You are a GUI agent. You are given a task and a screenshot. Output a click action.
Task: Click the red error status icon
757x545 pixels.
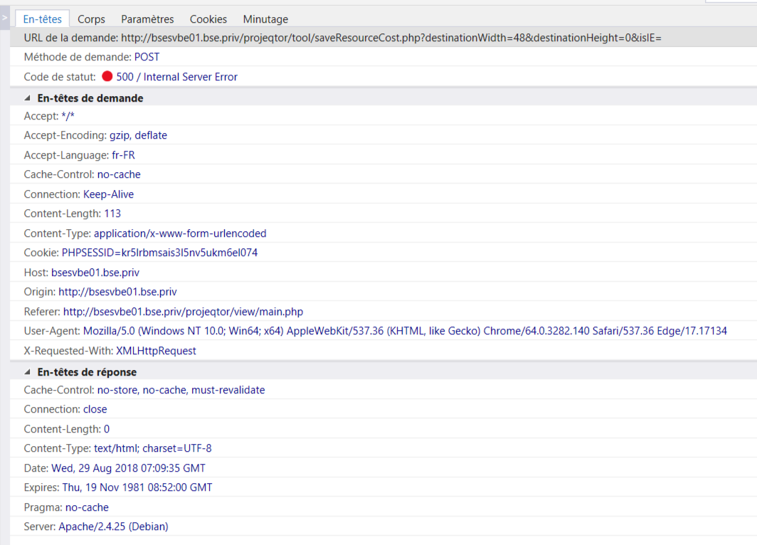(107, 77)
